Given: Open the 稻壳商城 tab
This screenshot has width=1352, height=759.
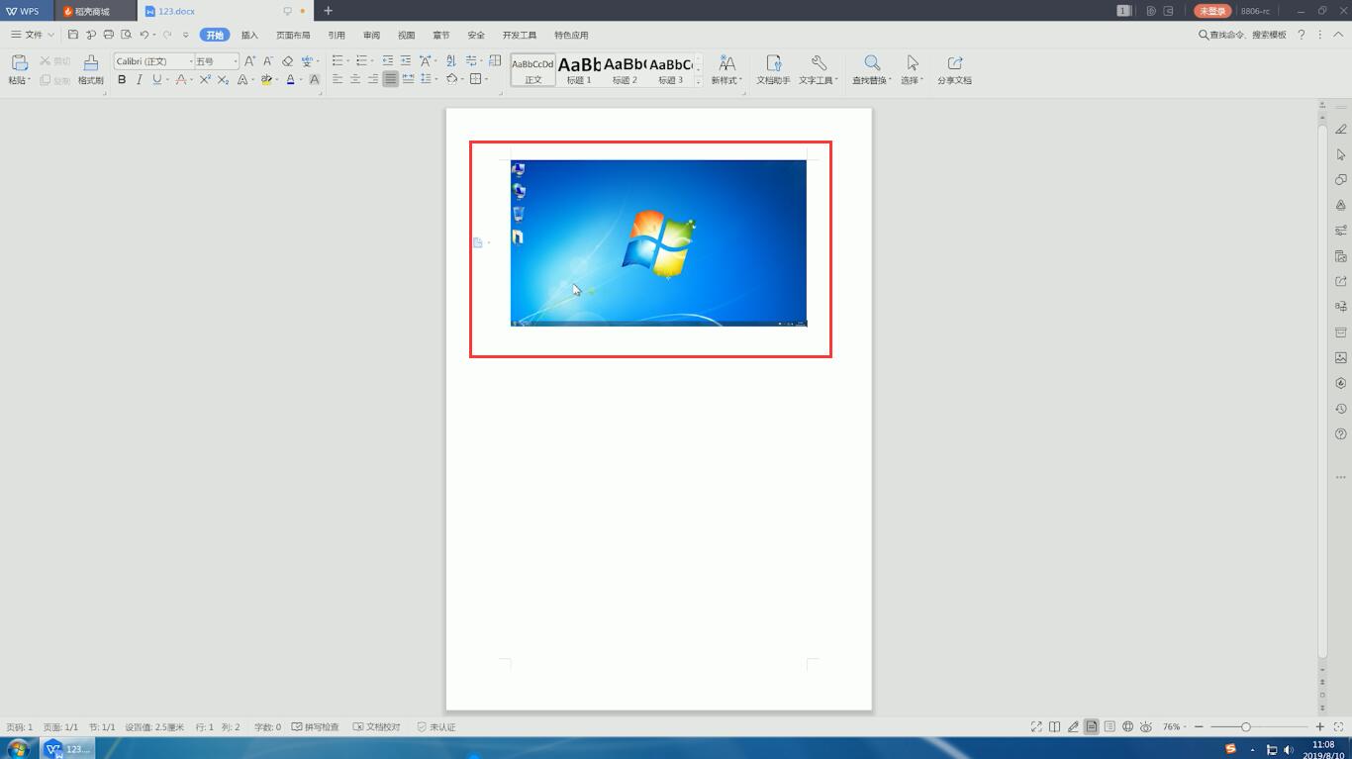Looking at the screenshot, I should 96,11.
